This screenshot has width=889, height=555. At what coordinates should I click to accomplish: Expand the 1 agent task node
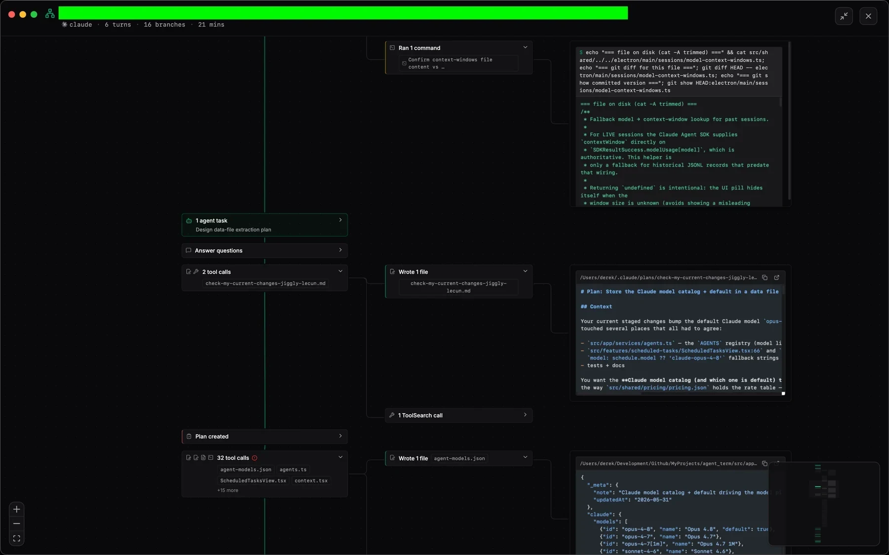click(x=340, y=220)
